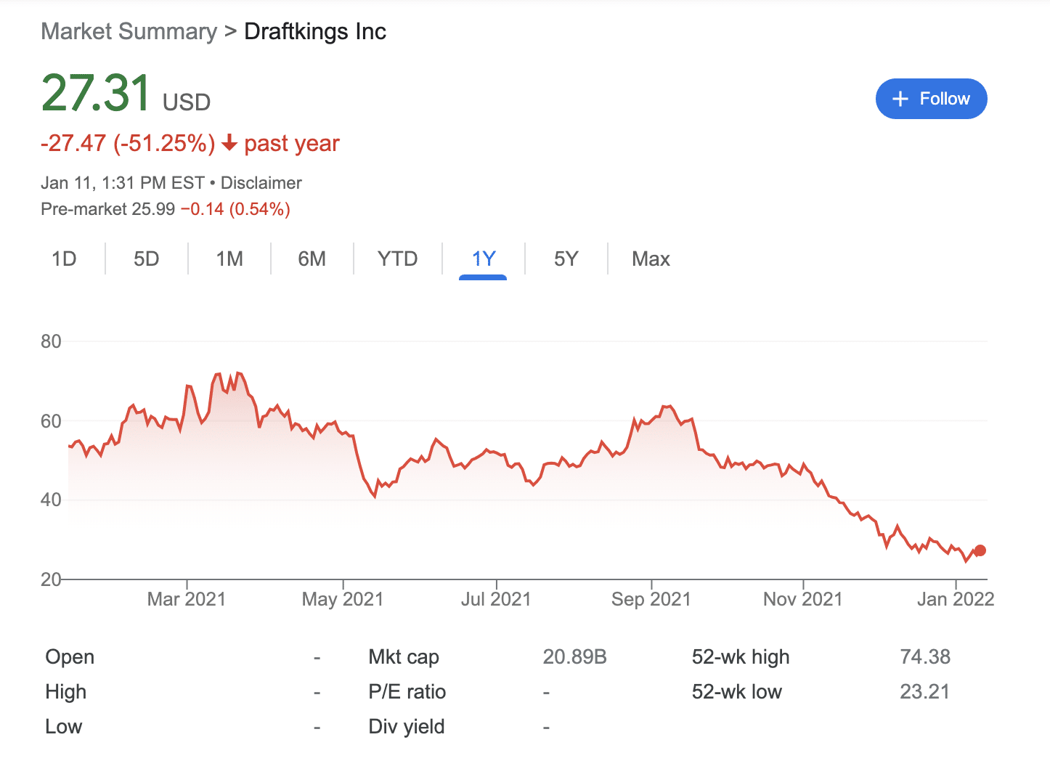
Task: Click the 52-wk high value 74.38
Action: click(925, 657)
